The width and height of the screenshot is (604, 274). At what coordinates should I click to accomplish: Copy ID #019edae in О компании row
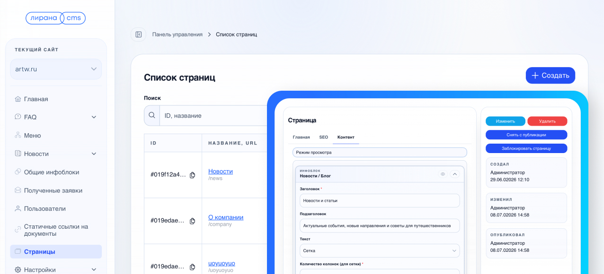coord(193,221)
